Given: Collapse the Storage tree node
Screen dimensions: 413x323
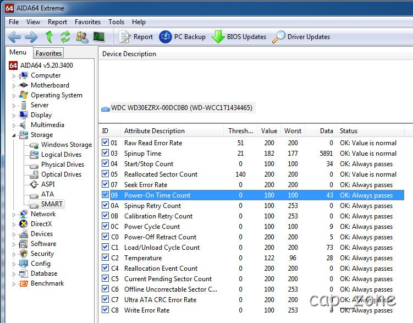Looking at the screenshot, I should click(14, 135).
